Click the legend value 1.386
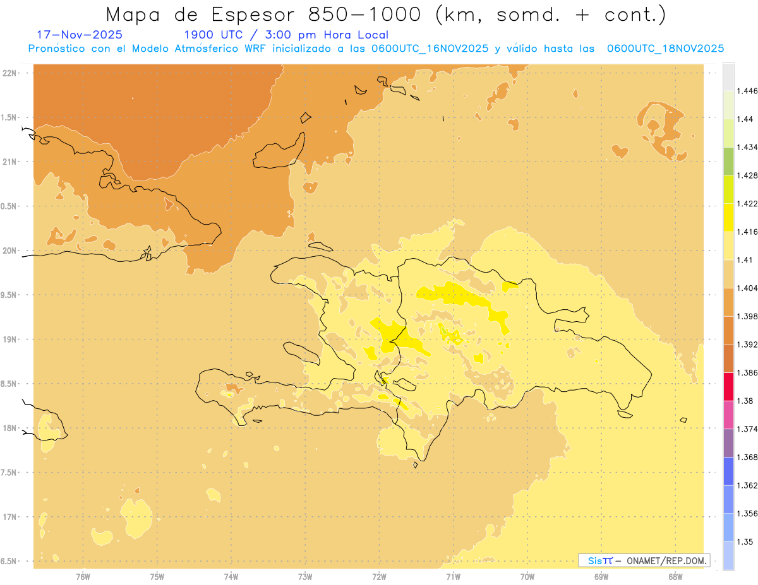 748,372
